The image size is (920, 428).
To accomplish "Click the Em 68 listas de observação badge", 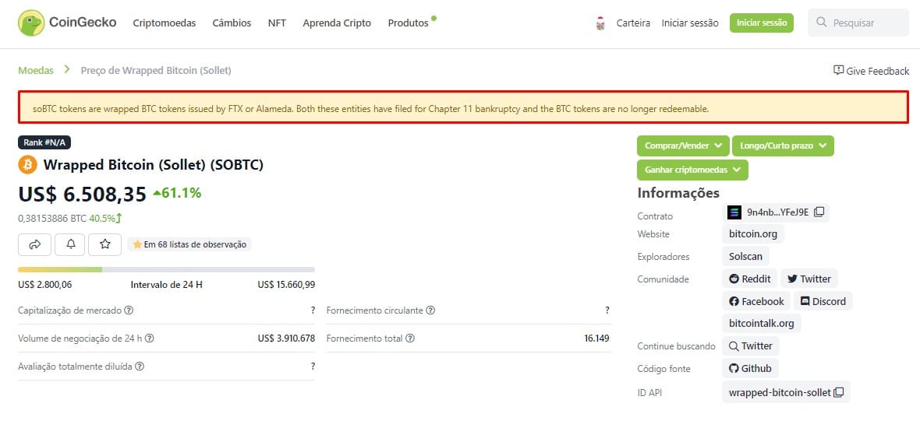I will point(189,245).
